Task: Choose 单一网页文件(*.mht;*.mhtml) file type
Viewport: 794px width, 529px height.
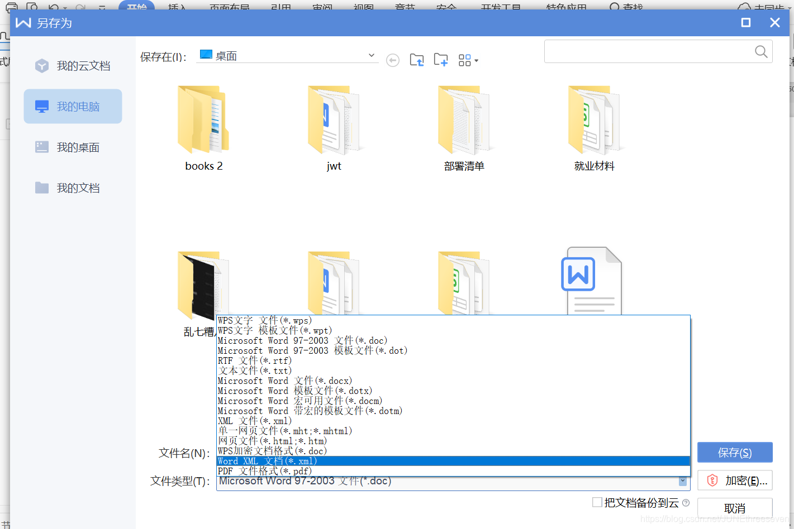Action: pyautogui.click(x=453, y=431)
